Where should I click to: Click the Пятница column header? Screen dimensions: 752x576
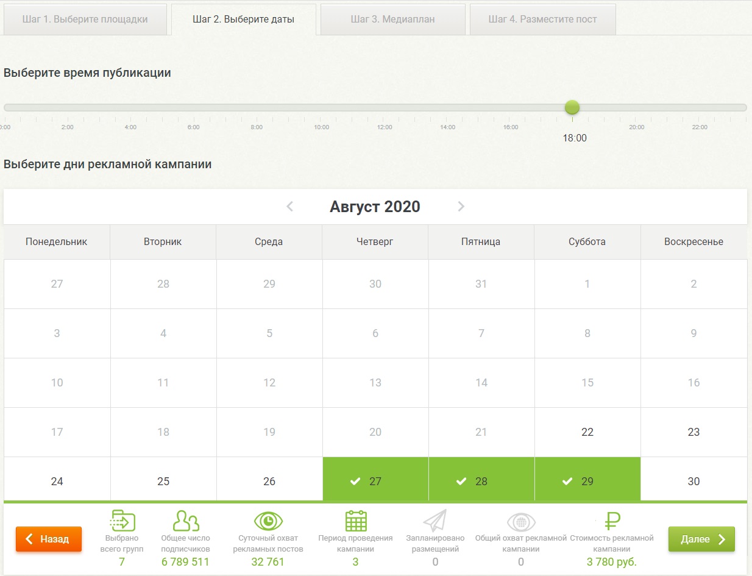[481, 242]
